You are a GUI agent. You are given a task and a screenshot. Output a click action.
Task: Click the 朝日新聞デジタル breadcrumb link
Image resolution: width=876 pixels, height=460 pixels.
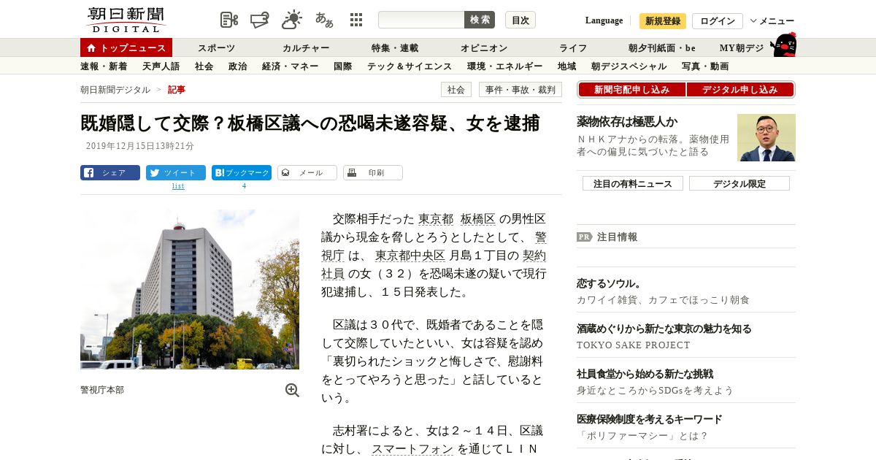pyautogui.click(x=115, y=90)
